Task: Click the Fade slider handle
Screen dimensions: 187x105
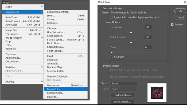Action: pos(112,53)
